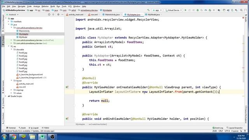This screenshot has width=249, height=140.
Task: Collapse the app module node
Action: [6, 18]
